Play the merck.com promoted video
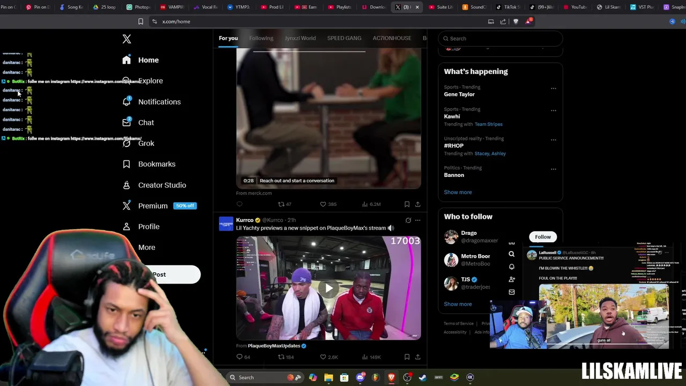686x386 pixels. (329, 118)
